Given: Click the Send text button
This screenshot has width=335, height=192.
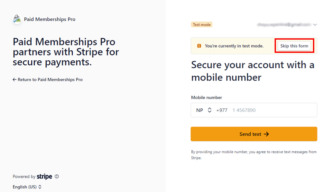Looking at the screenshot, I should pyautogui.click(x=254, y=134).
